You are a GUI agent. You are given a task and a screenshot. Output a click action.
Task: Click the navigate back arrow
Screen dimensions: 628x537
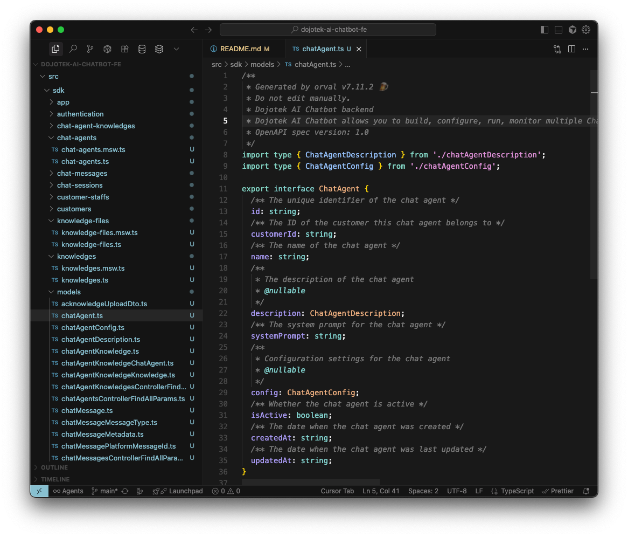click(194, 30)
